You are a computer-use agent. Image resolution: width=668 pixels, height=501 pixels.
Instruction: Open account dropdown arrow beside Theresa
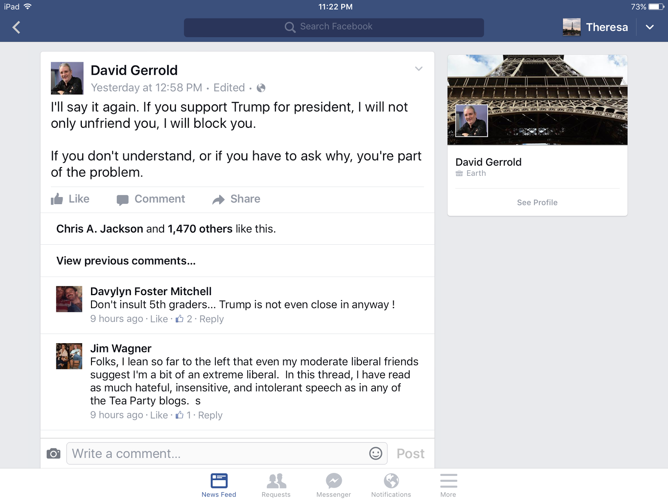coord(650,27)
